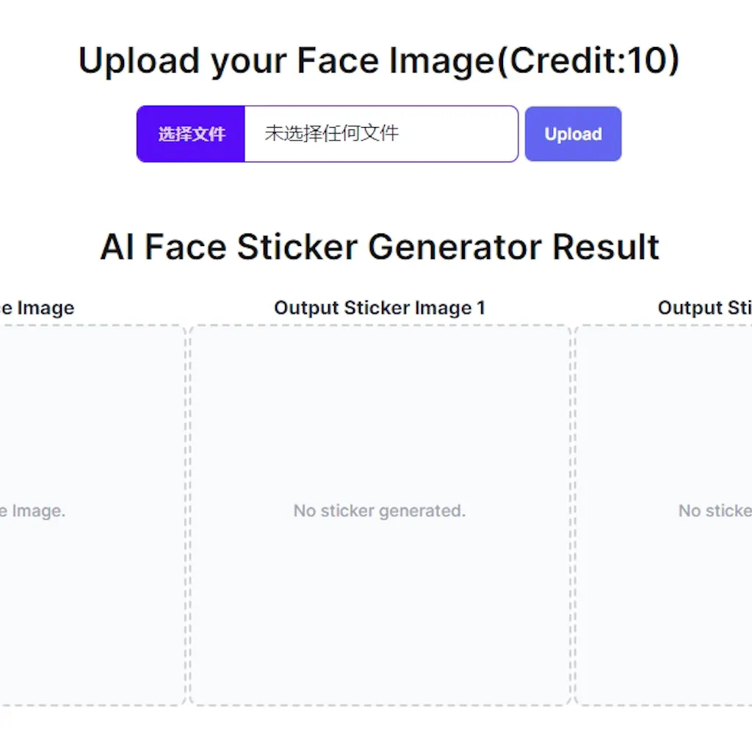Click the 未选择任何文件 filename field
Image resolution: width=752 pixels, height=752 pixels.
[x=382, y=134]
